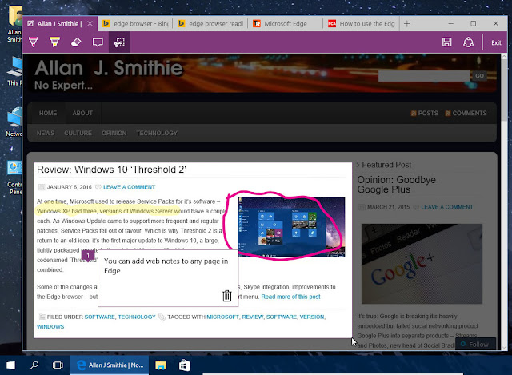The height and width of the screenshot is (375, 512).
Task: Click the GO search button
Action: tap(479, 76)
